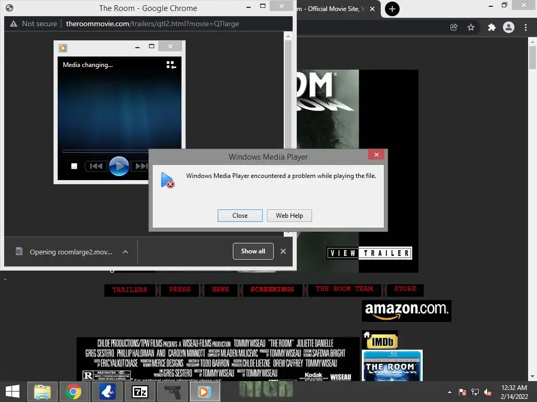Viewport: 537px width, 402px height.
Task: Click the VIEW TRAILER button
Action: click(x=369, y=253)
